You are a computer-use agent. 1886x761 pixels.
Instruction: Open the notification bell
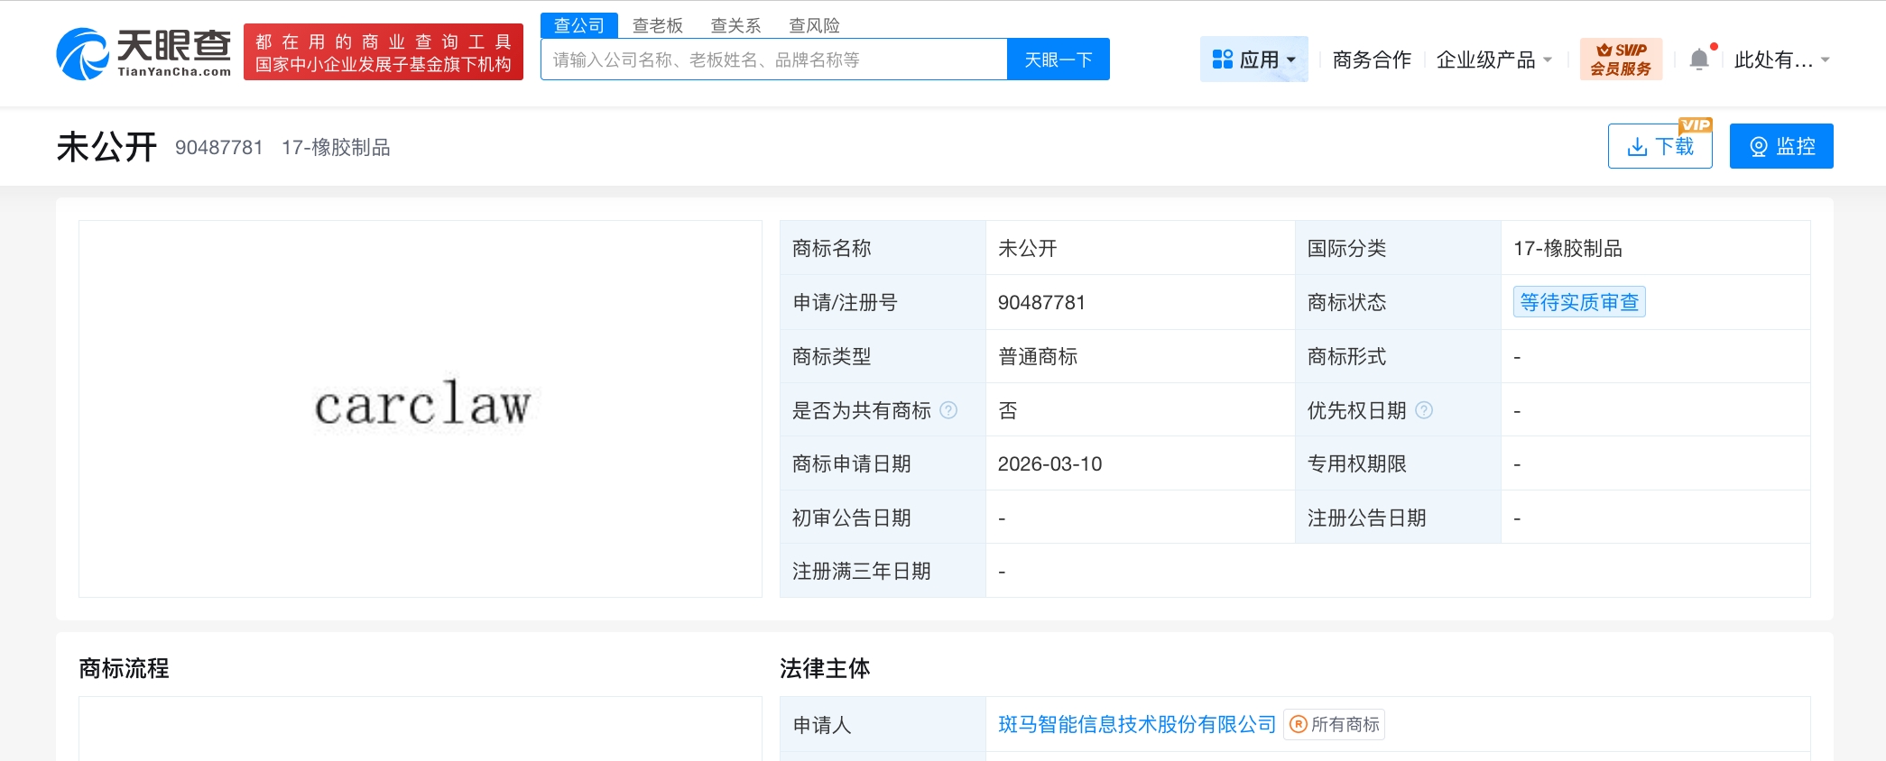[1699, 60]
